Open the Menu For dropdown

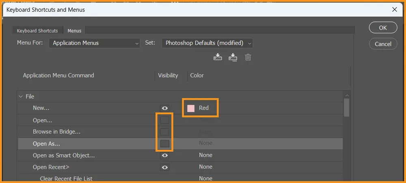coord(95,43)
